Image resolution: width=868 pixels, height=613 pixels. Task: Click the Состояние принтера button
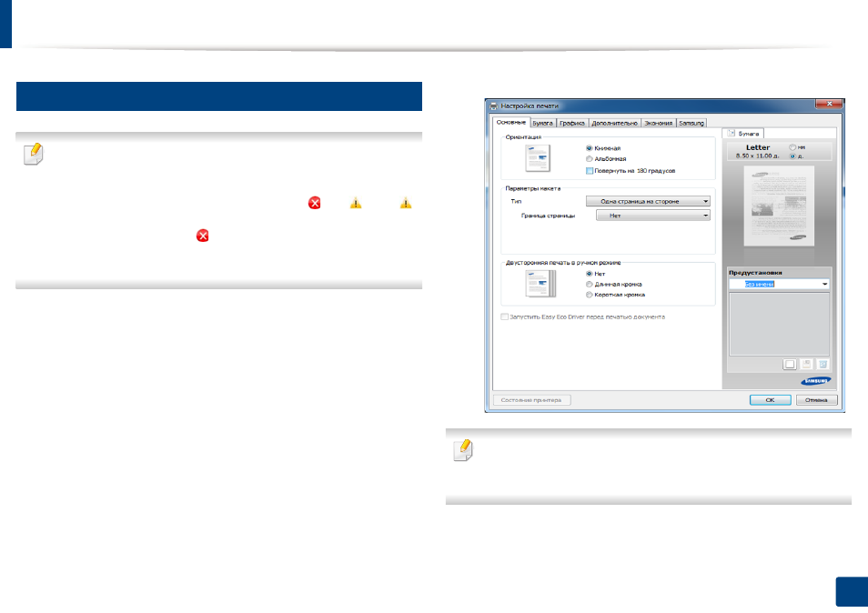coord(531,400)
